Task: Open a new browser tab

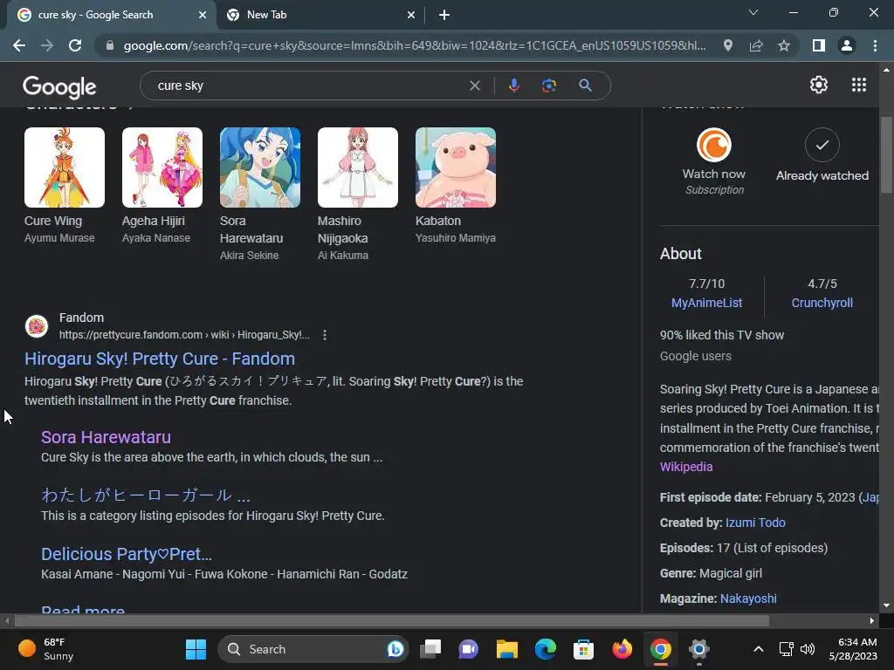Action: 444,15
